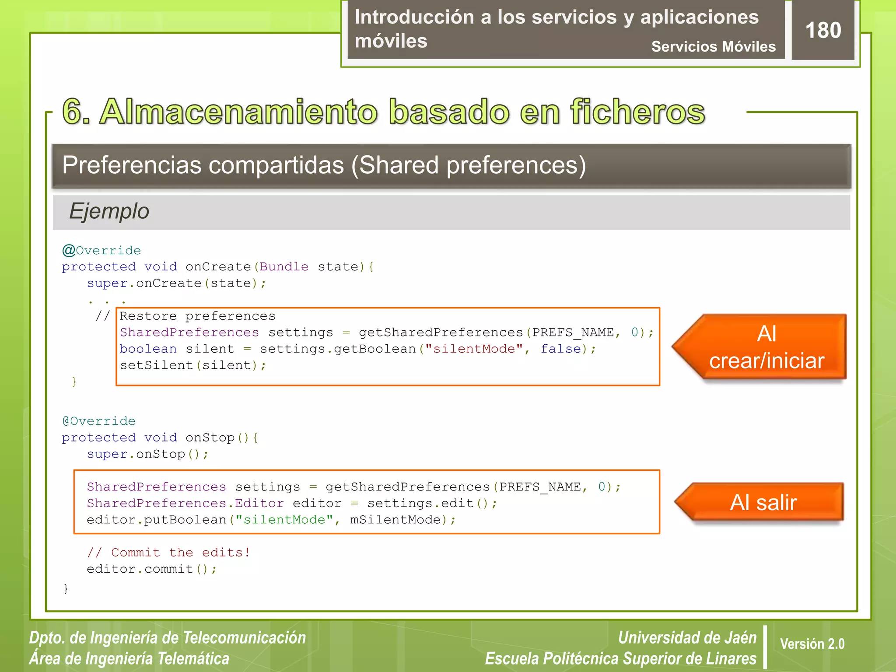Select the 'Servicios Móviles' subtitle text

(x=714, y=46)
